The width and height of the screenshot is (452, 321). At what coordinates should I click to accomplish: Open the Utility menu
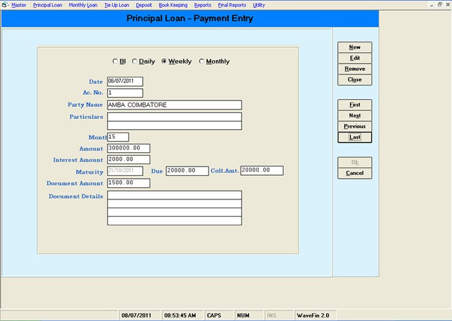259,5
